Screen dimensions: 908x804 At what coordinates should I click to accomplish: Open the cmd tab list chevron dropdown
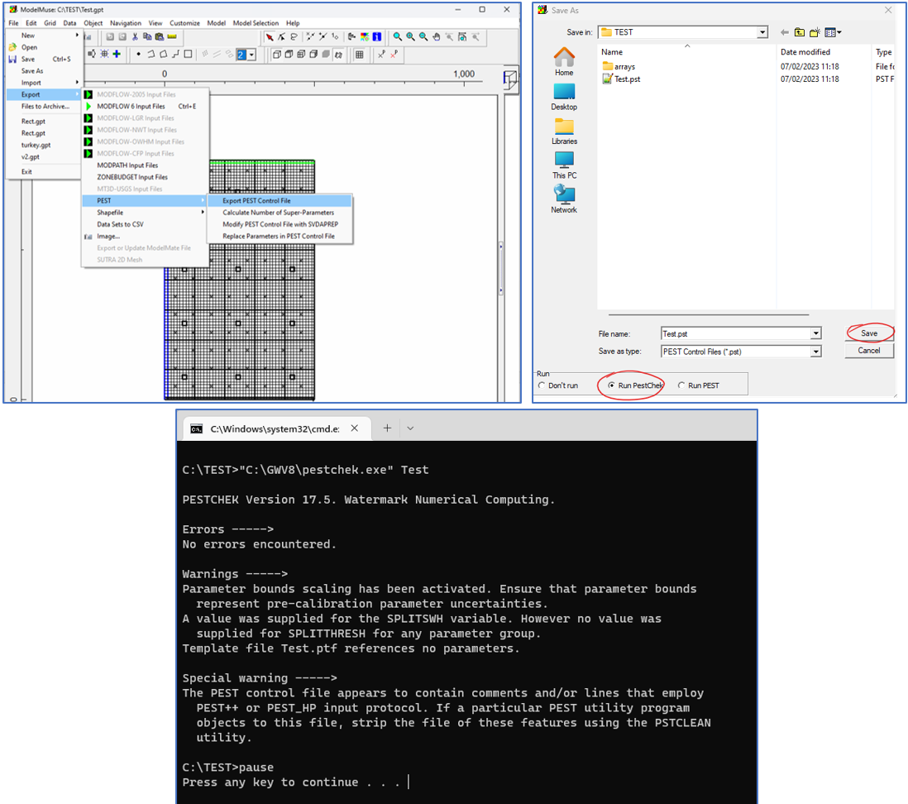(x=410, y=428)
